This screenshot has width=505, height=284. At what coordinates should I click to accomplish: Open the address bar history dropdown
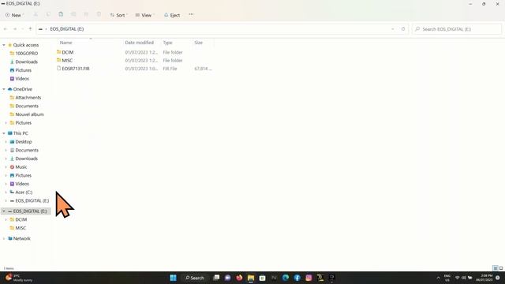point(393,29)
